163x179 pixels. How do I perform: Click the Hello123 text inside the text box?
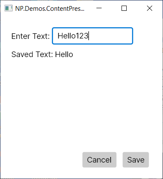click(x=73, y=36)
